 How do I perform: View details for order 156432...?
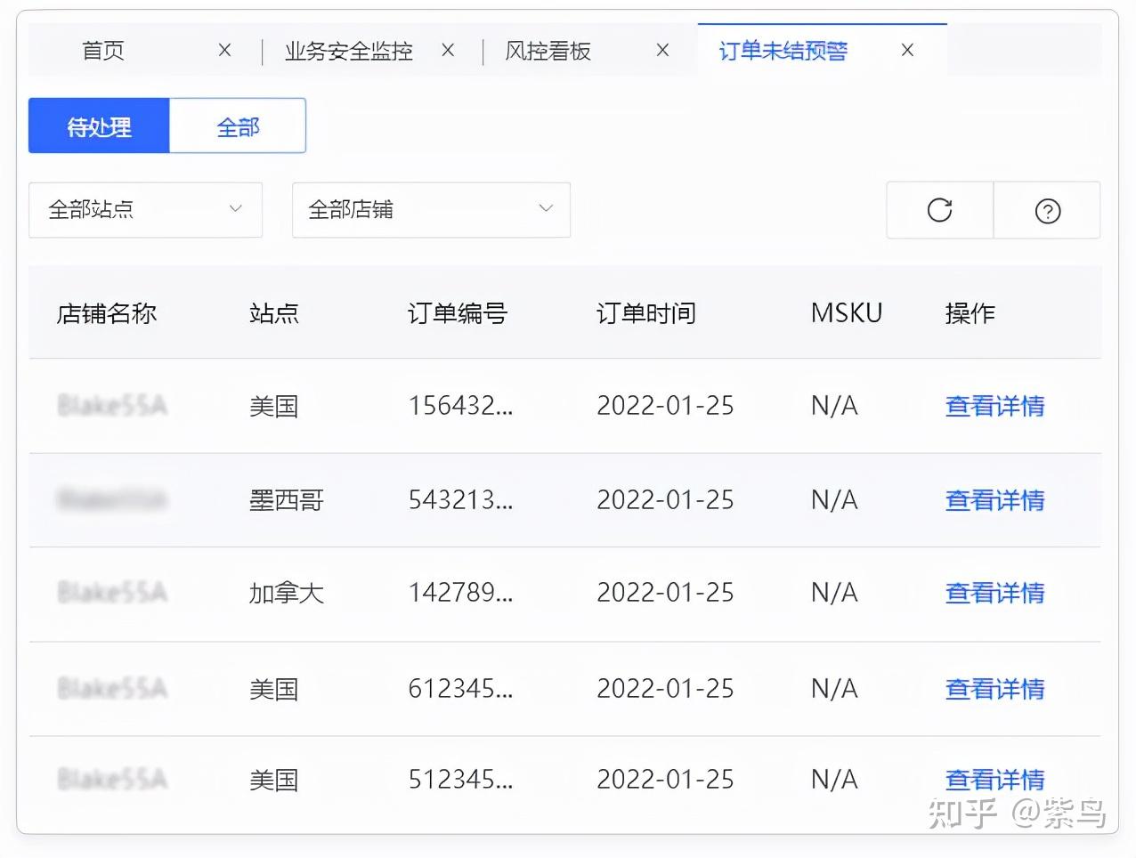point(994,406)
